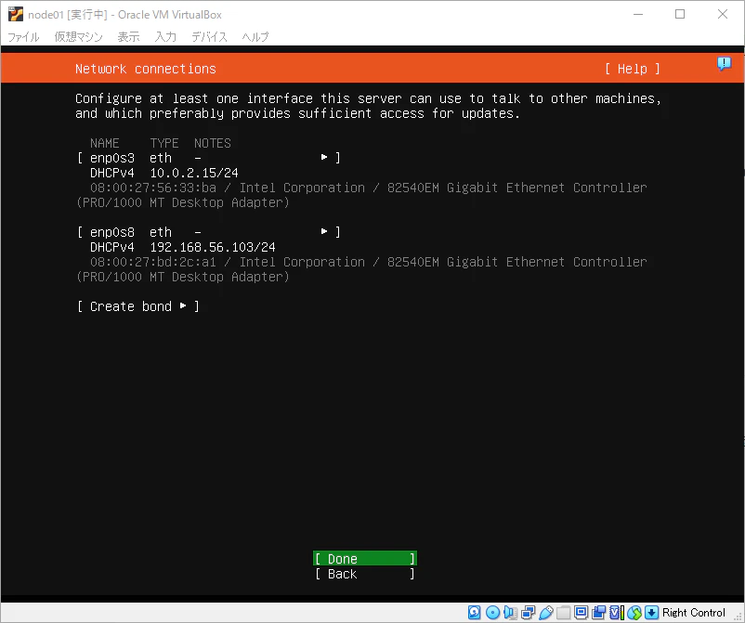Expand the enp0s8 interface options arrow
Viewport: 745px width, 623px height.
324,231
